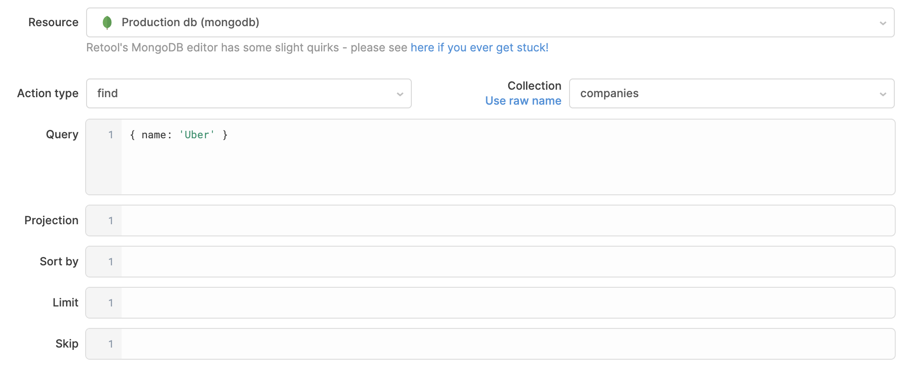Click the MongoDB leaf icon in Resource

click(107, 22)
